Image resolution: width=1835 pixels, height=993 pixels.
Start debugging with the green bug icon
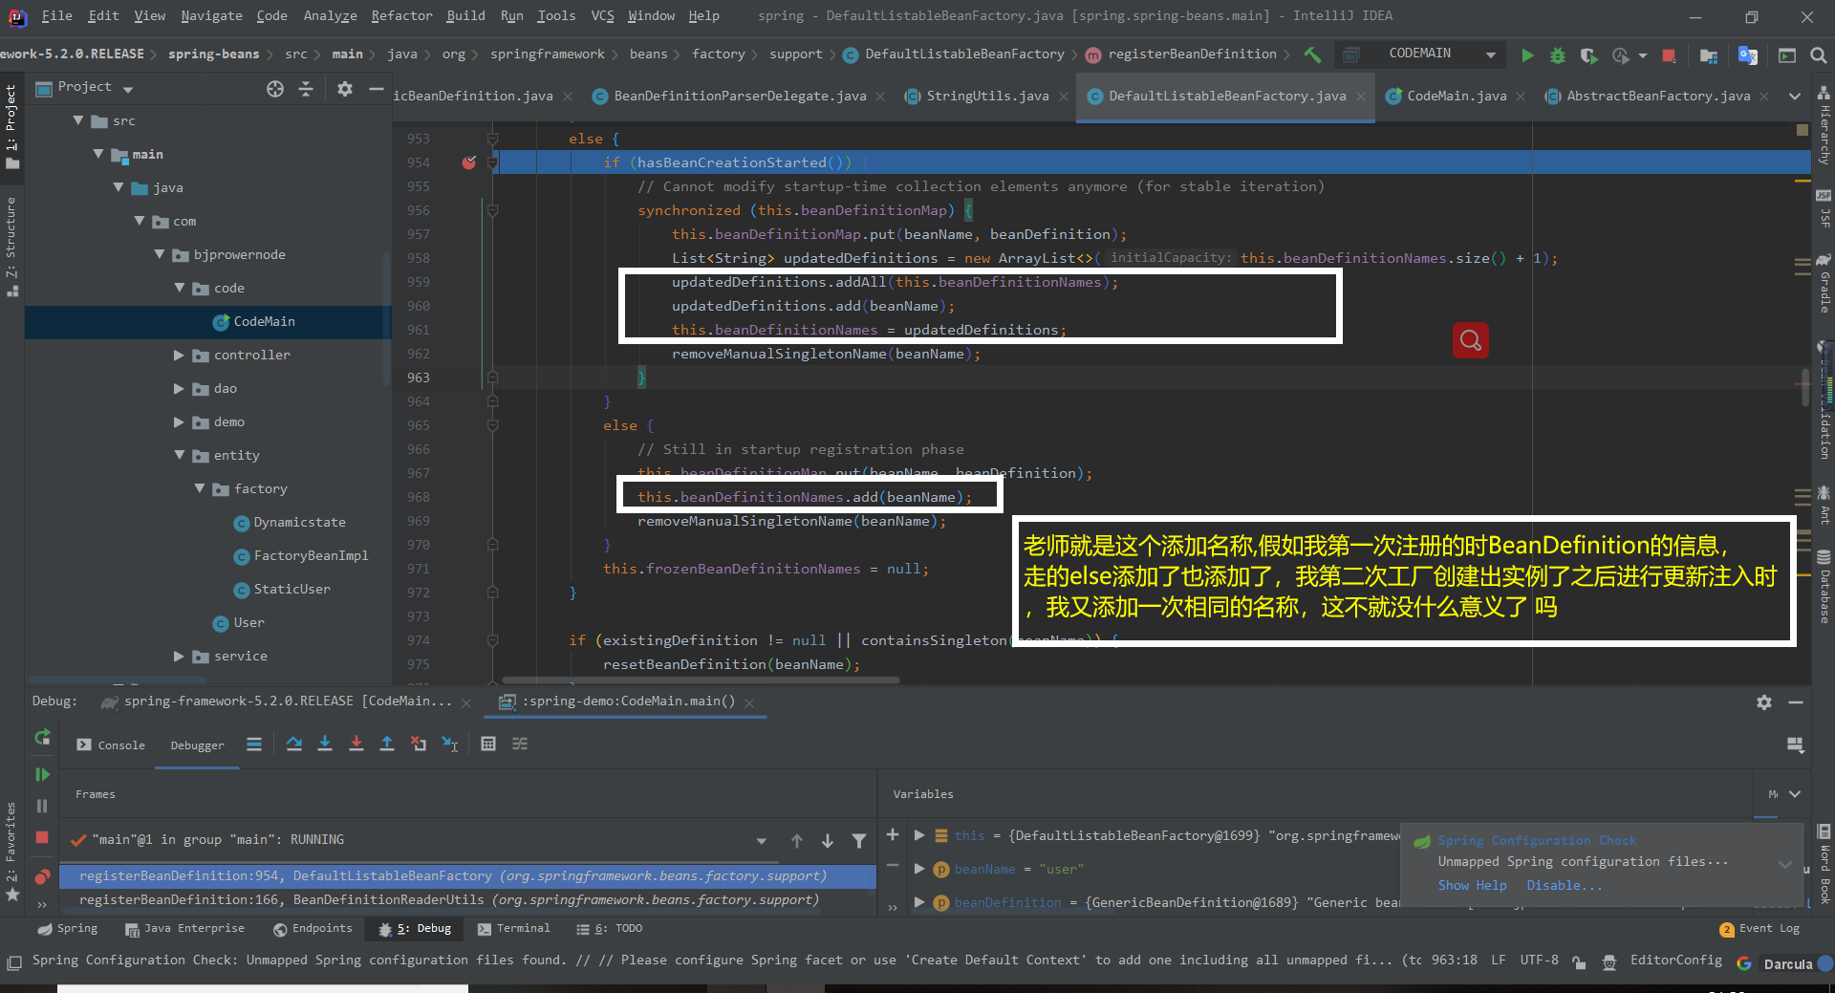point(1558,55)
